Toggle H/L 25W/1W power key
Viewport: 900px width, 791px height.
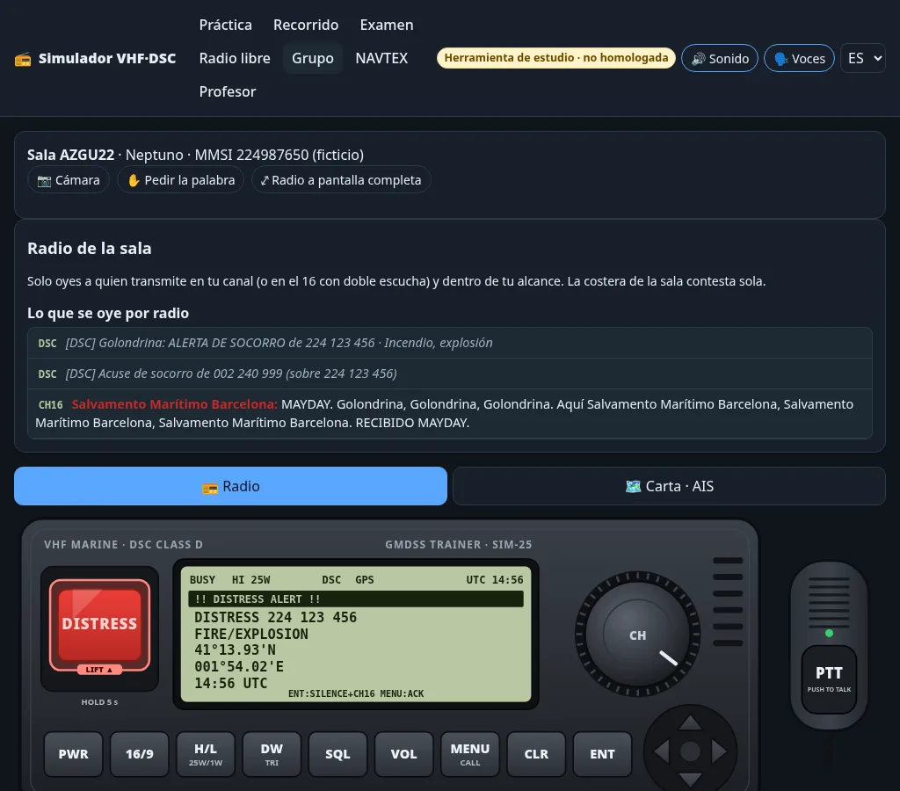pyautogui.click(x=206, y=754)
